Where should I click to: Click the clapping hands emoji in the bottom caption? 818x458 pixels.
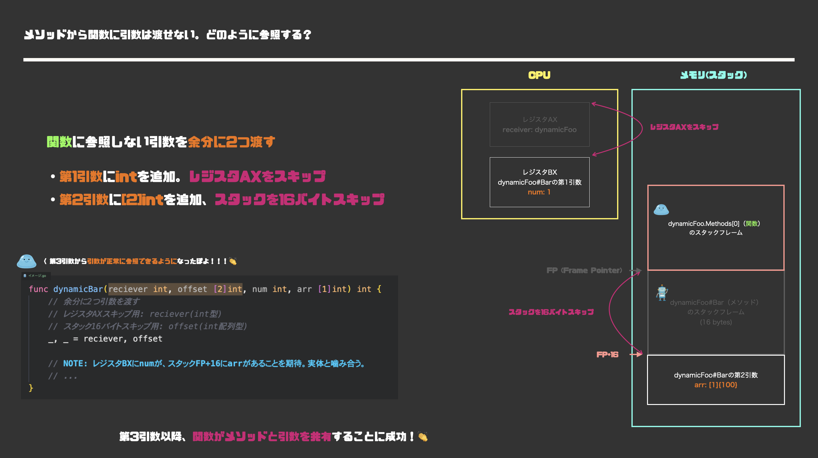pos(423,437)
